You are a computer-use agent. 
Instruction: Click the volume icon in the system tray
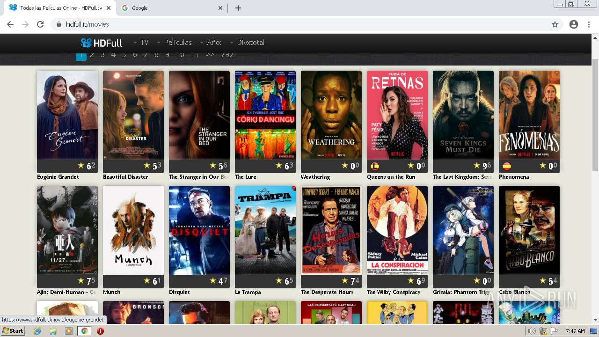click(532, 331)
